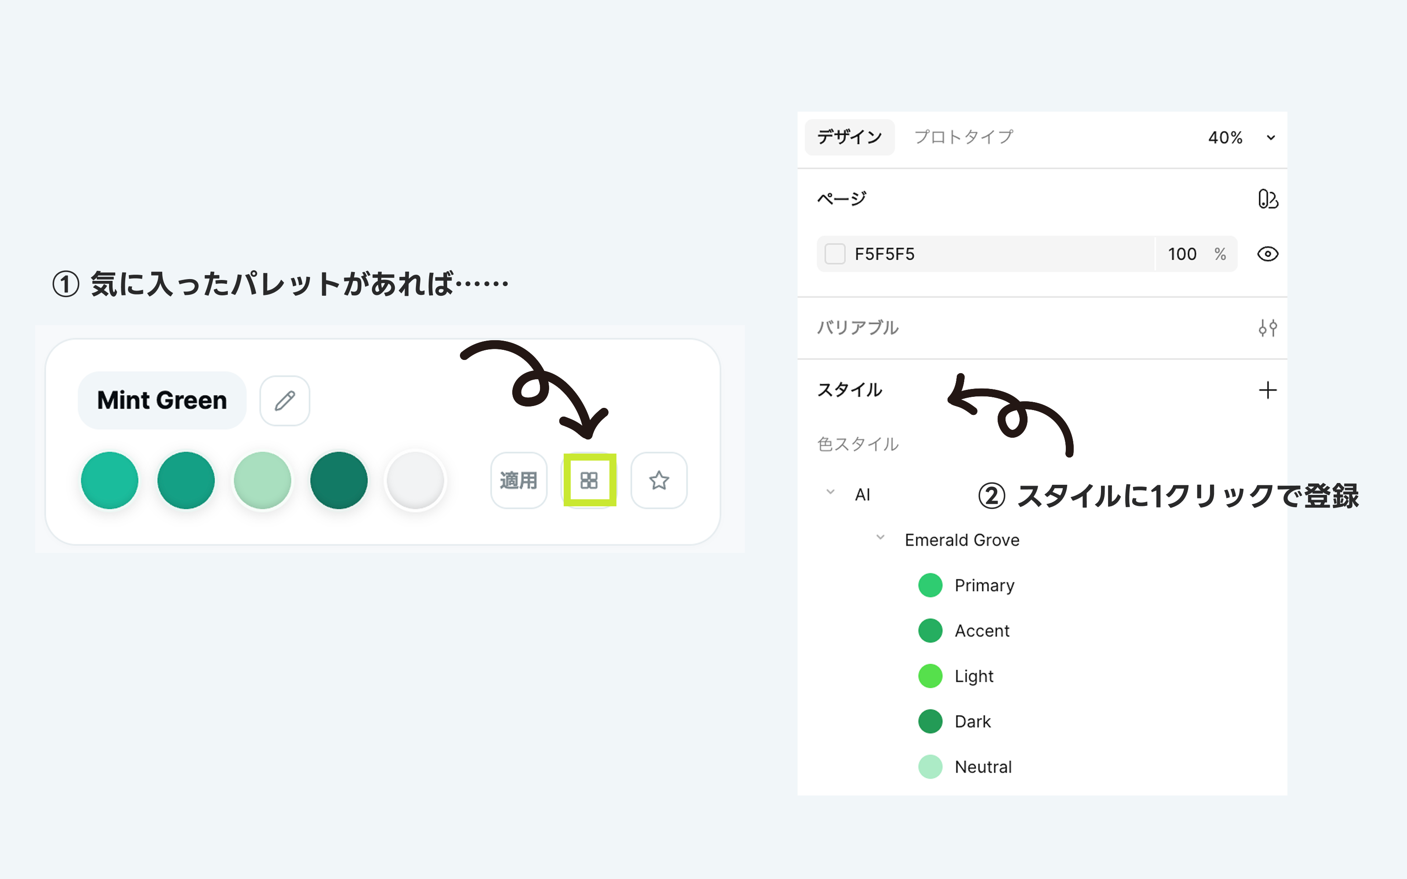Click the star icon to favorite the palette
Image resolution: width=1407 pixels, height=879 pixels.
pos(659,480)
